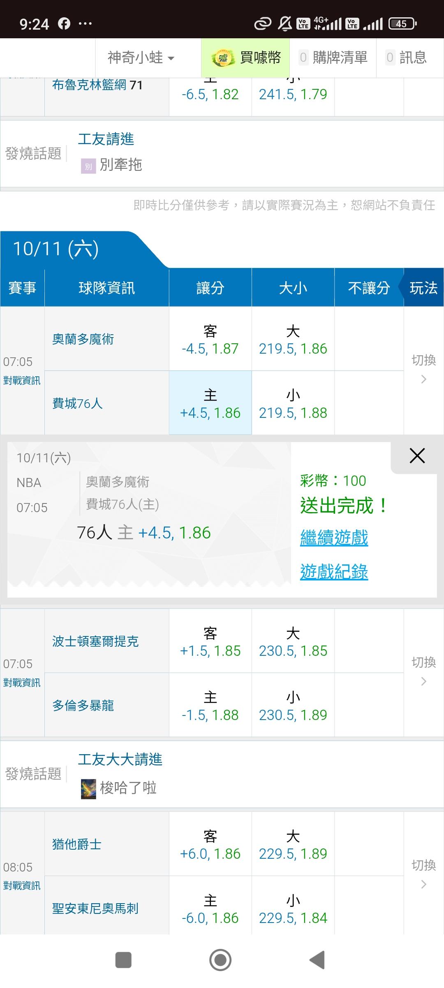Tap purple avatar icon beside 別牽拖

tap(88, 166)
